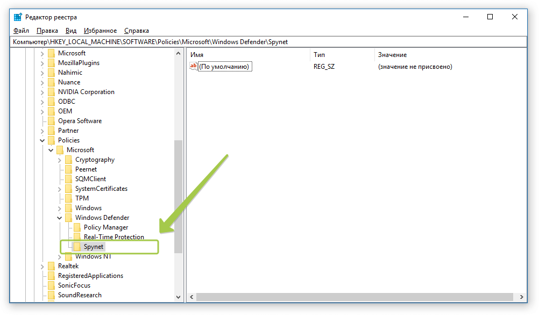539x315 pixels.
Task: Click the tree pane scroll-down arrow
Action: [179, 297]
